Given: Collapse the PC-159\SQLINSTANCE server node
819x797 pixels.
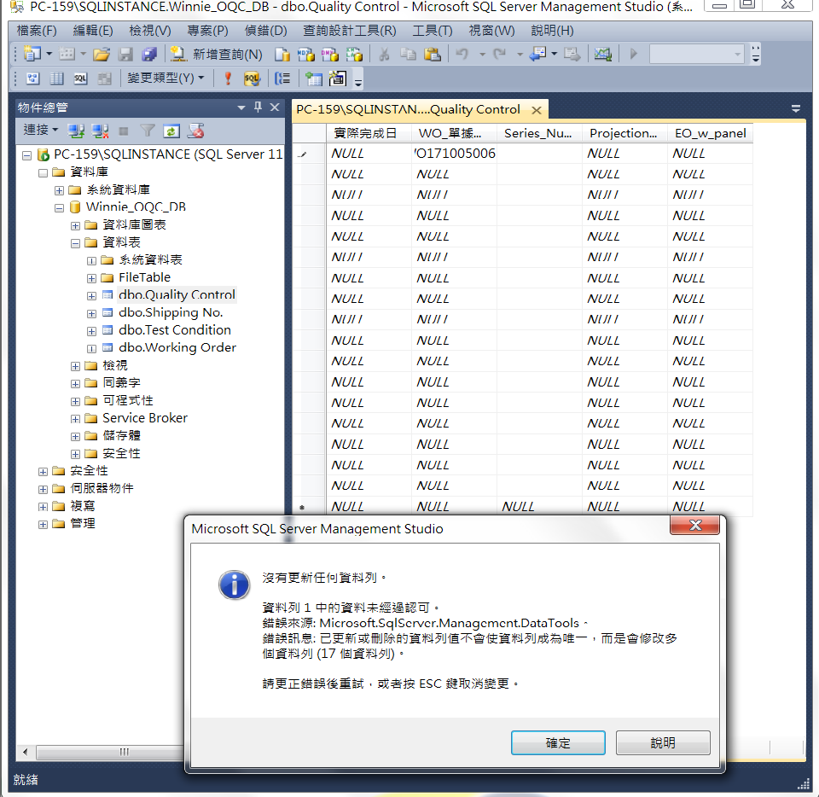Looking at the screenshot, I should 26,155.
